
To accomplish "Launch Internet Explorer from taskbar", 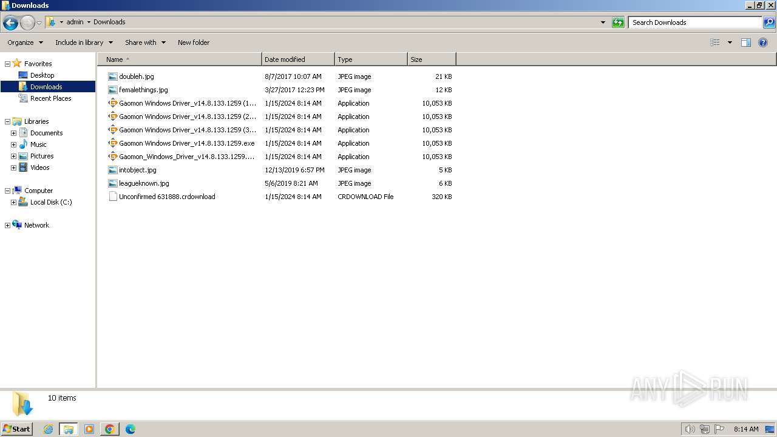I will (x=48, y=429).
